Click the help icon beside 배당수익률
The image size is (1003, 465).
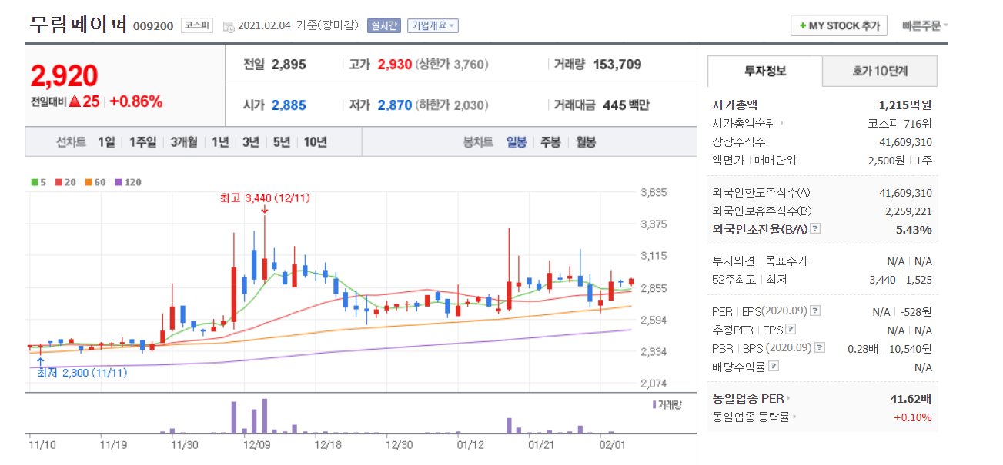(x=772, y=367)
